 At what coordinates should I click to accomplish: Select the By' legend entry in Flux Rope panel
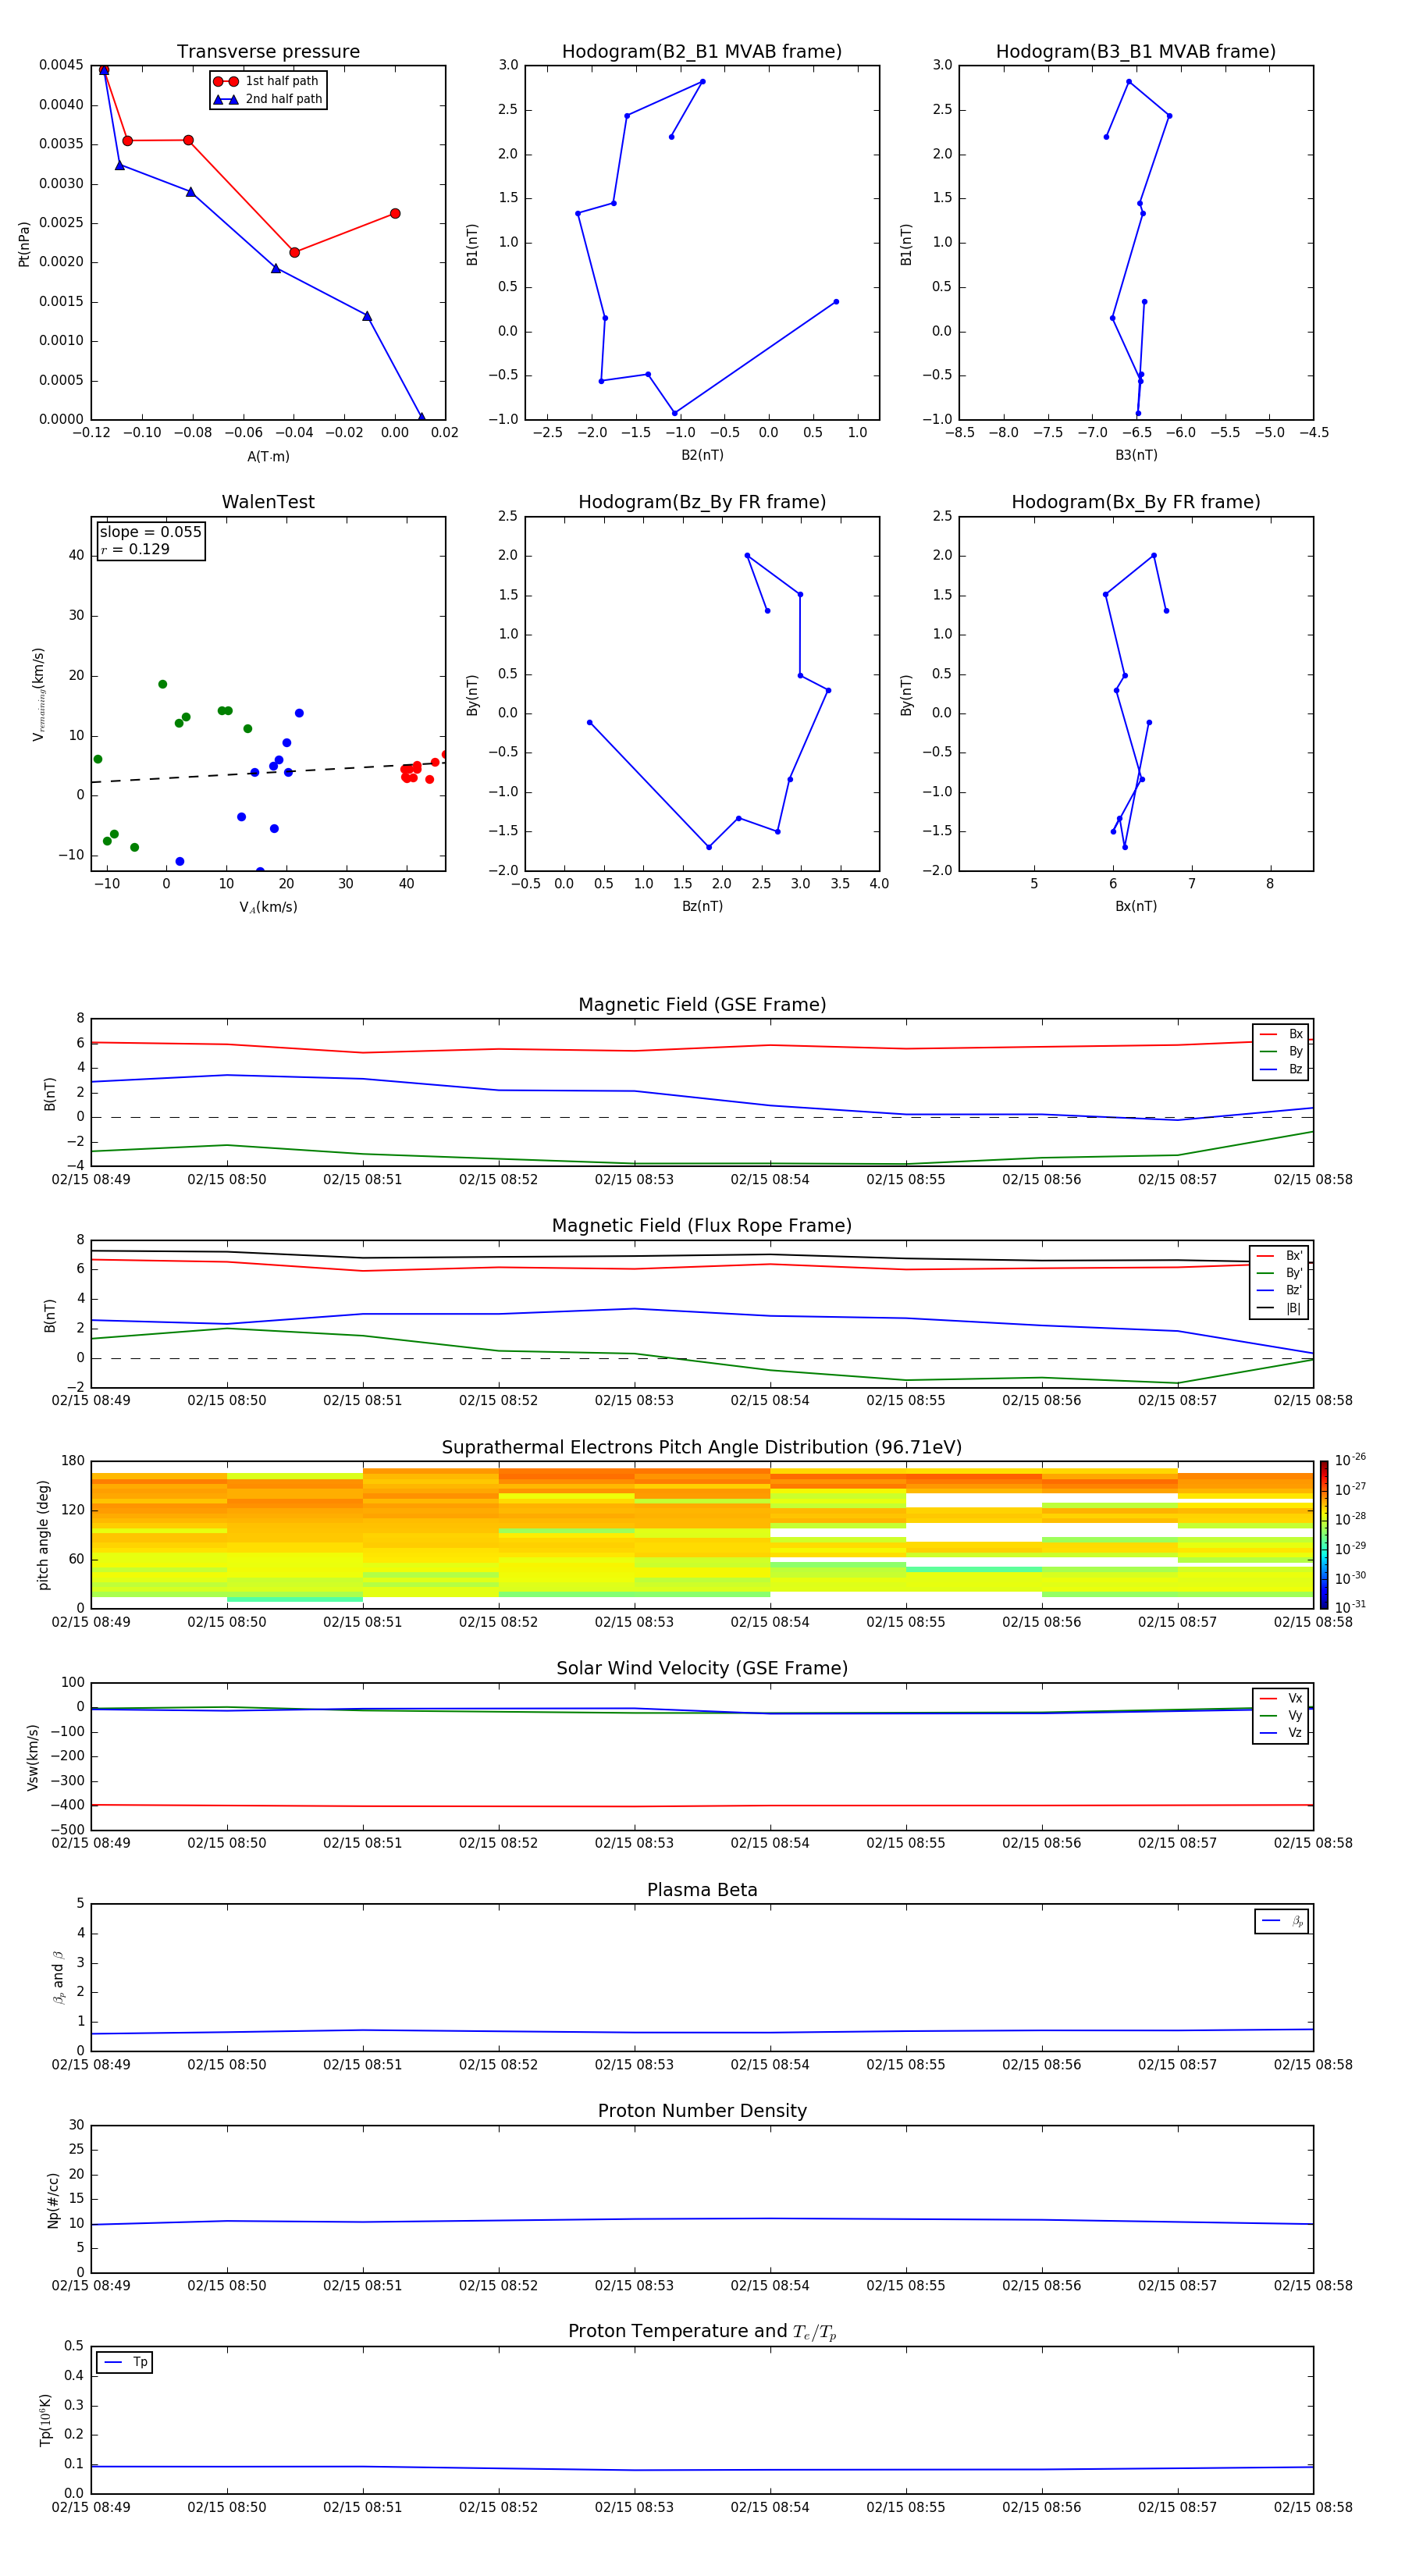pyautogui.click(x=1280, y=1273)
